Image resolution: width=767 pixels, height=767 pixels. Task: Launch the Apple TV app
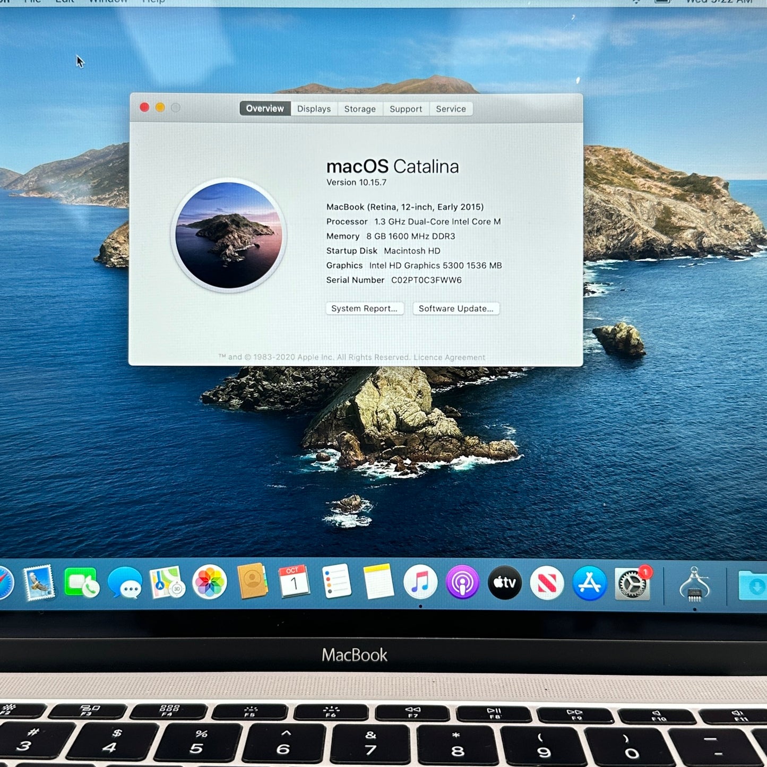504,583
